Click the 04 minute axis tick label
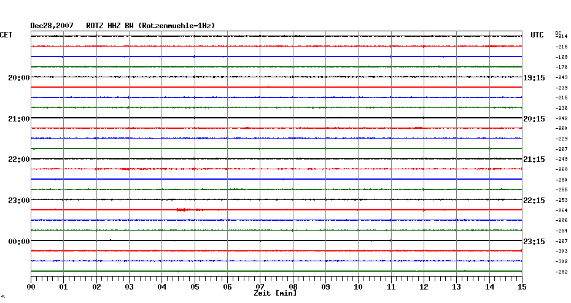The width and height of the screenshot is (571, 303). pyautogui.click(x=162, y=287)
